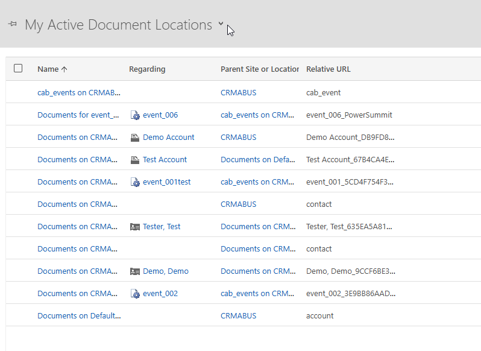Open the Documents for event_... location
Viewport: 481px width, 351px height.
[78, 115]
